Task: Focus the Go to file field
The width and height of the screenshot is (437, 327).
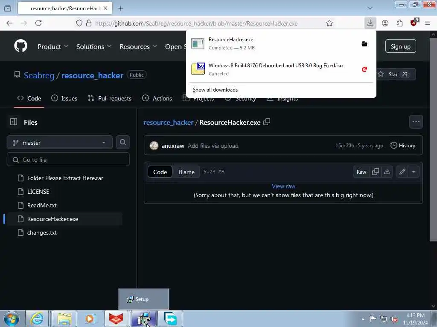Action: (68, 160)
